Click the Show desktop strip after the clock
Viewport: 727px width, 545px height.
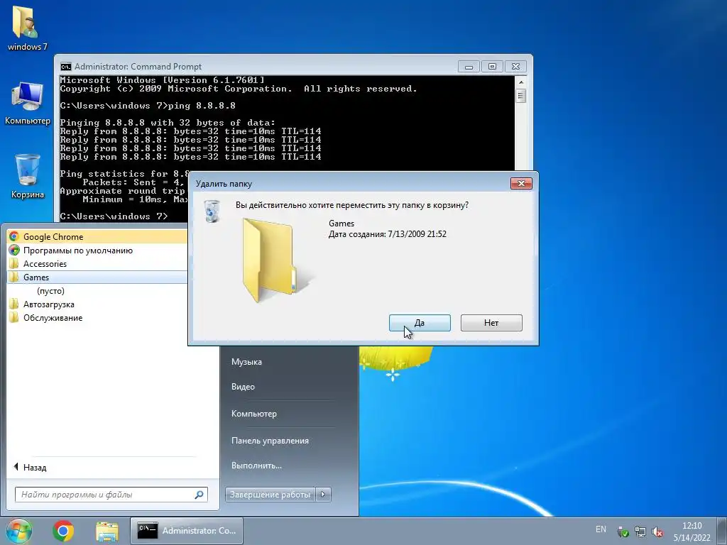[x=723, y=531]
